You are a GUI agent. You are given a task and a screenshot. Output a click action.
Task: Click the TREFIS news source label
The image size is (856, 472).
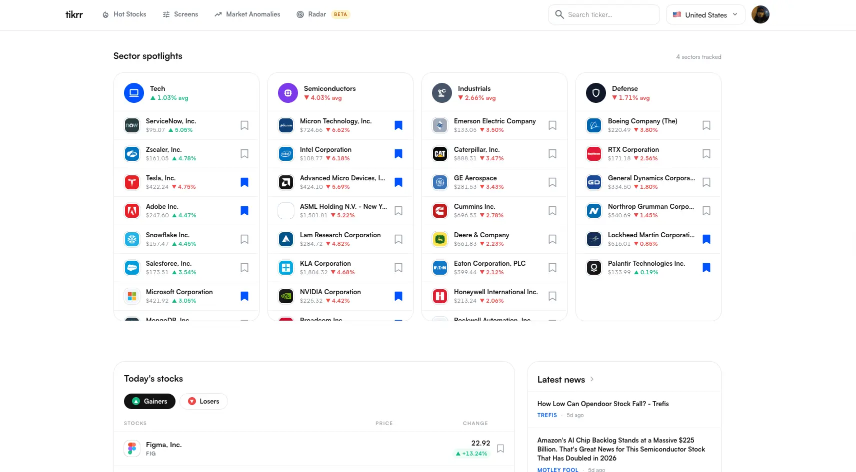pos(547,415)
